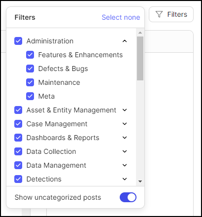Viewport: 202px width, 217px height.
Task: Uncheck the Defects & Bugs checkbox
Action: [30, 69]
